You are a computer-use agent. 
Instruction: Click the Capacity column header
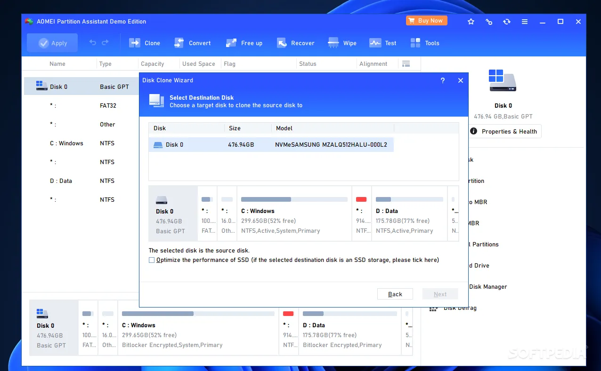153,64
